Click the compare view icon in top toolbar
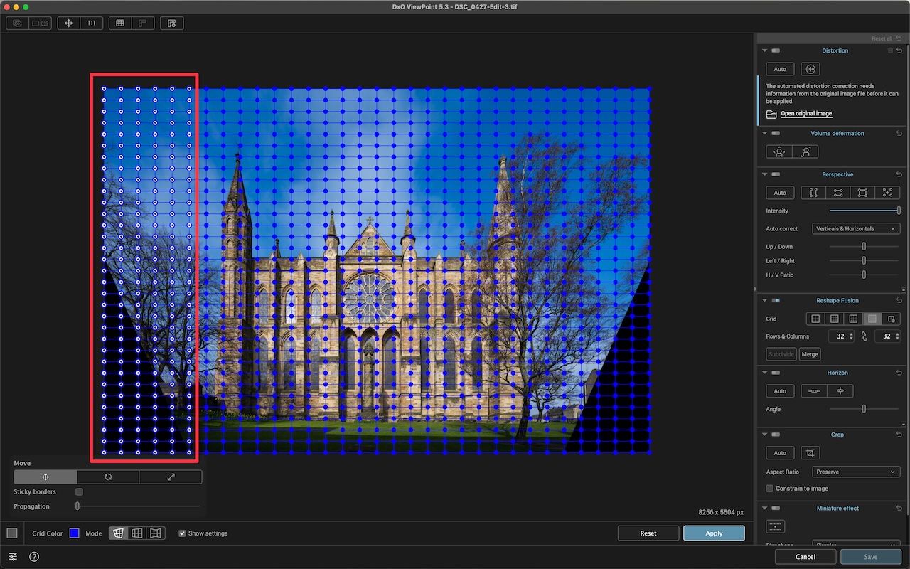 (17, 23)
